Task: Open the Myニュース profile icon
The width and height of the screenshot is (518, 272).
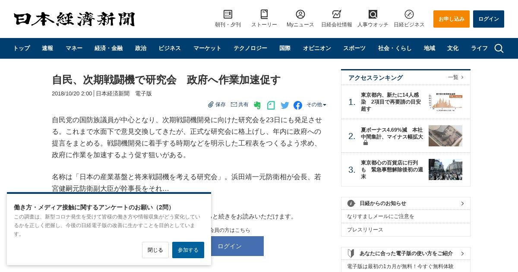Action: pos(300,14)
